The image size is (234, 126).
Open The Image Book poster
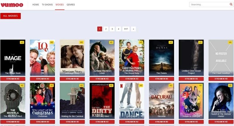click(x=13, y=58)
